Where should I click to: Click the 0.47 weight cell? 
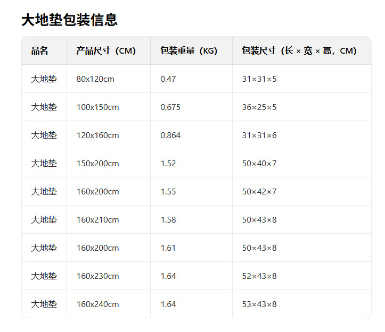[168, 79]
